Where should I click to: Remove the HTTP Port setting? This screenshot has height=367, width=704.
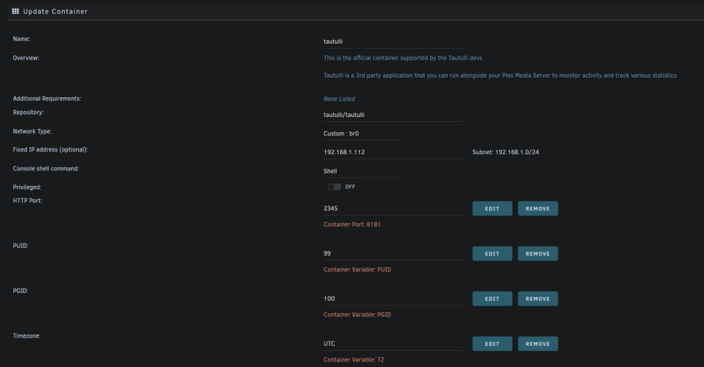538,209
